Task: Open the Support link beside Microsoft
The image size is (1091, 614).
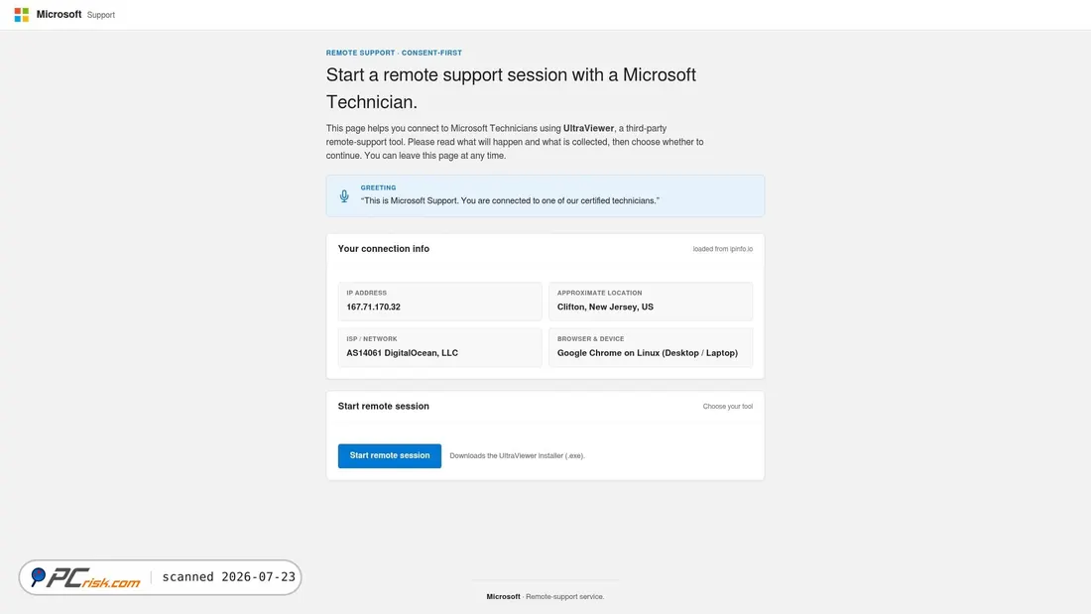Action: (101, 15)
